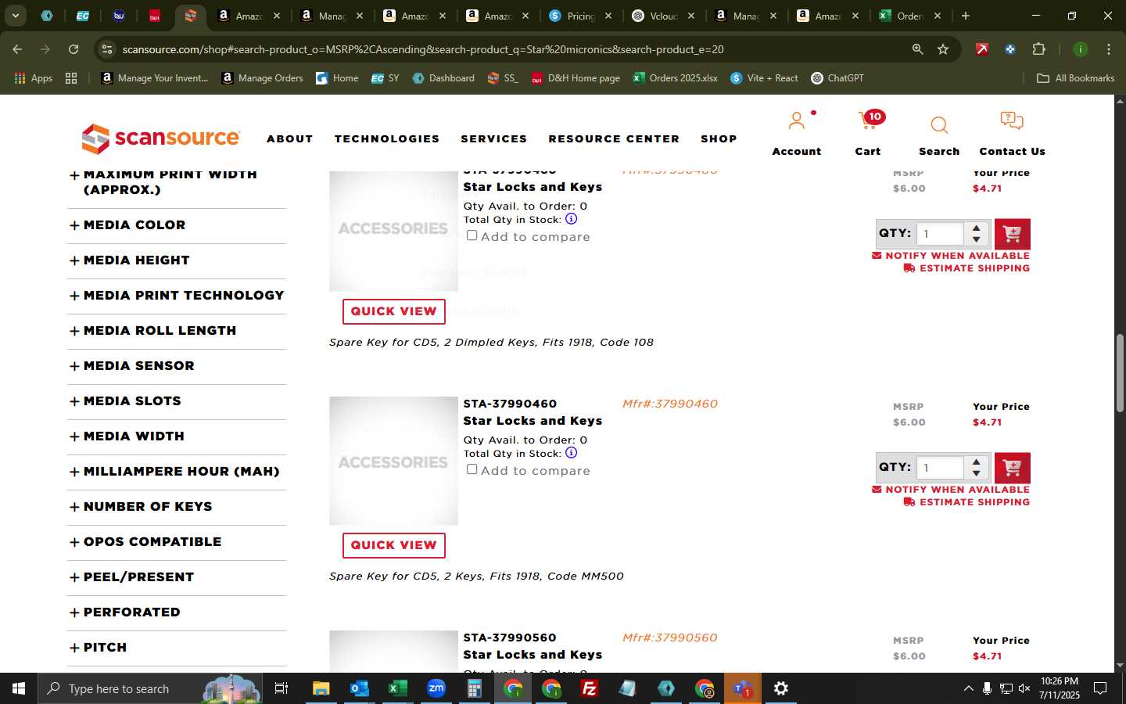Viewport: 1126px width, 704px height.
Task: Open the About menu
Action: [290, 138]
